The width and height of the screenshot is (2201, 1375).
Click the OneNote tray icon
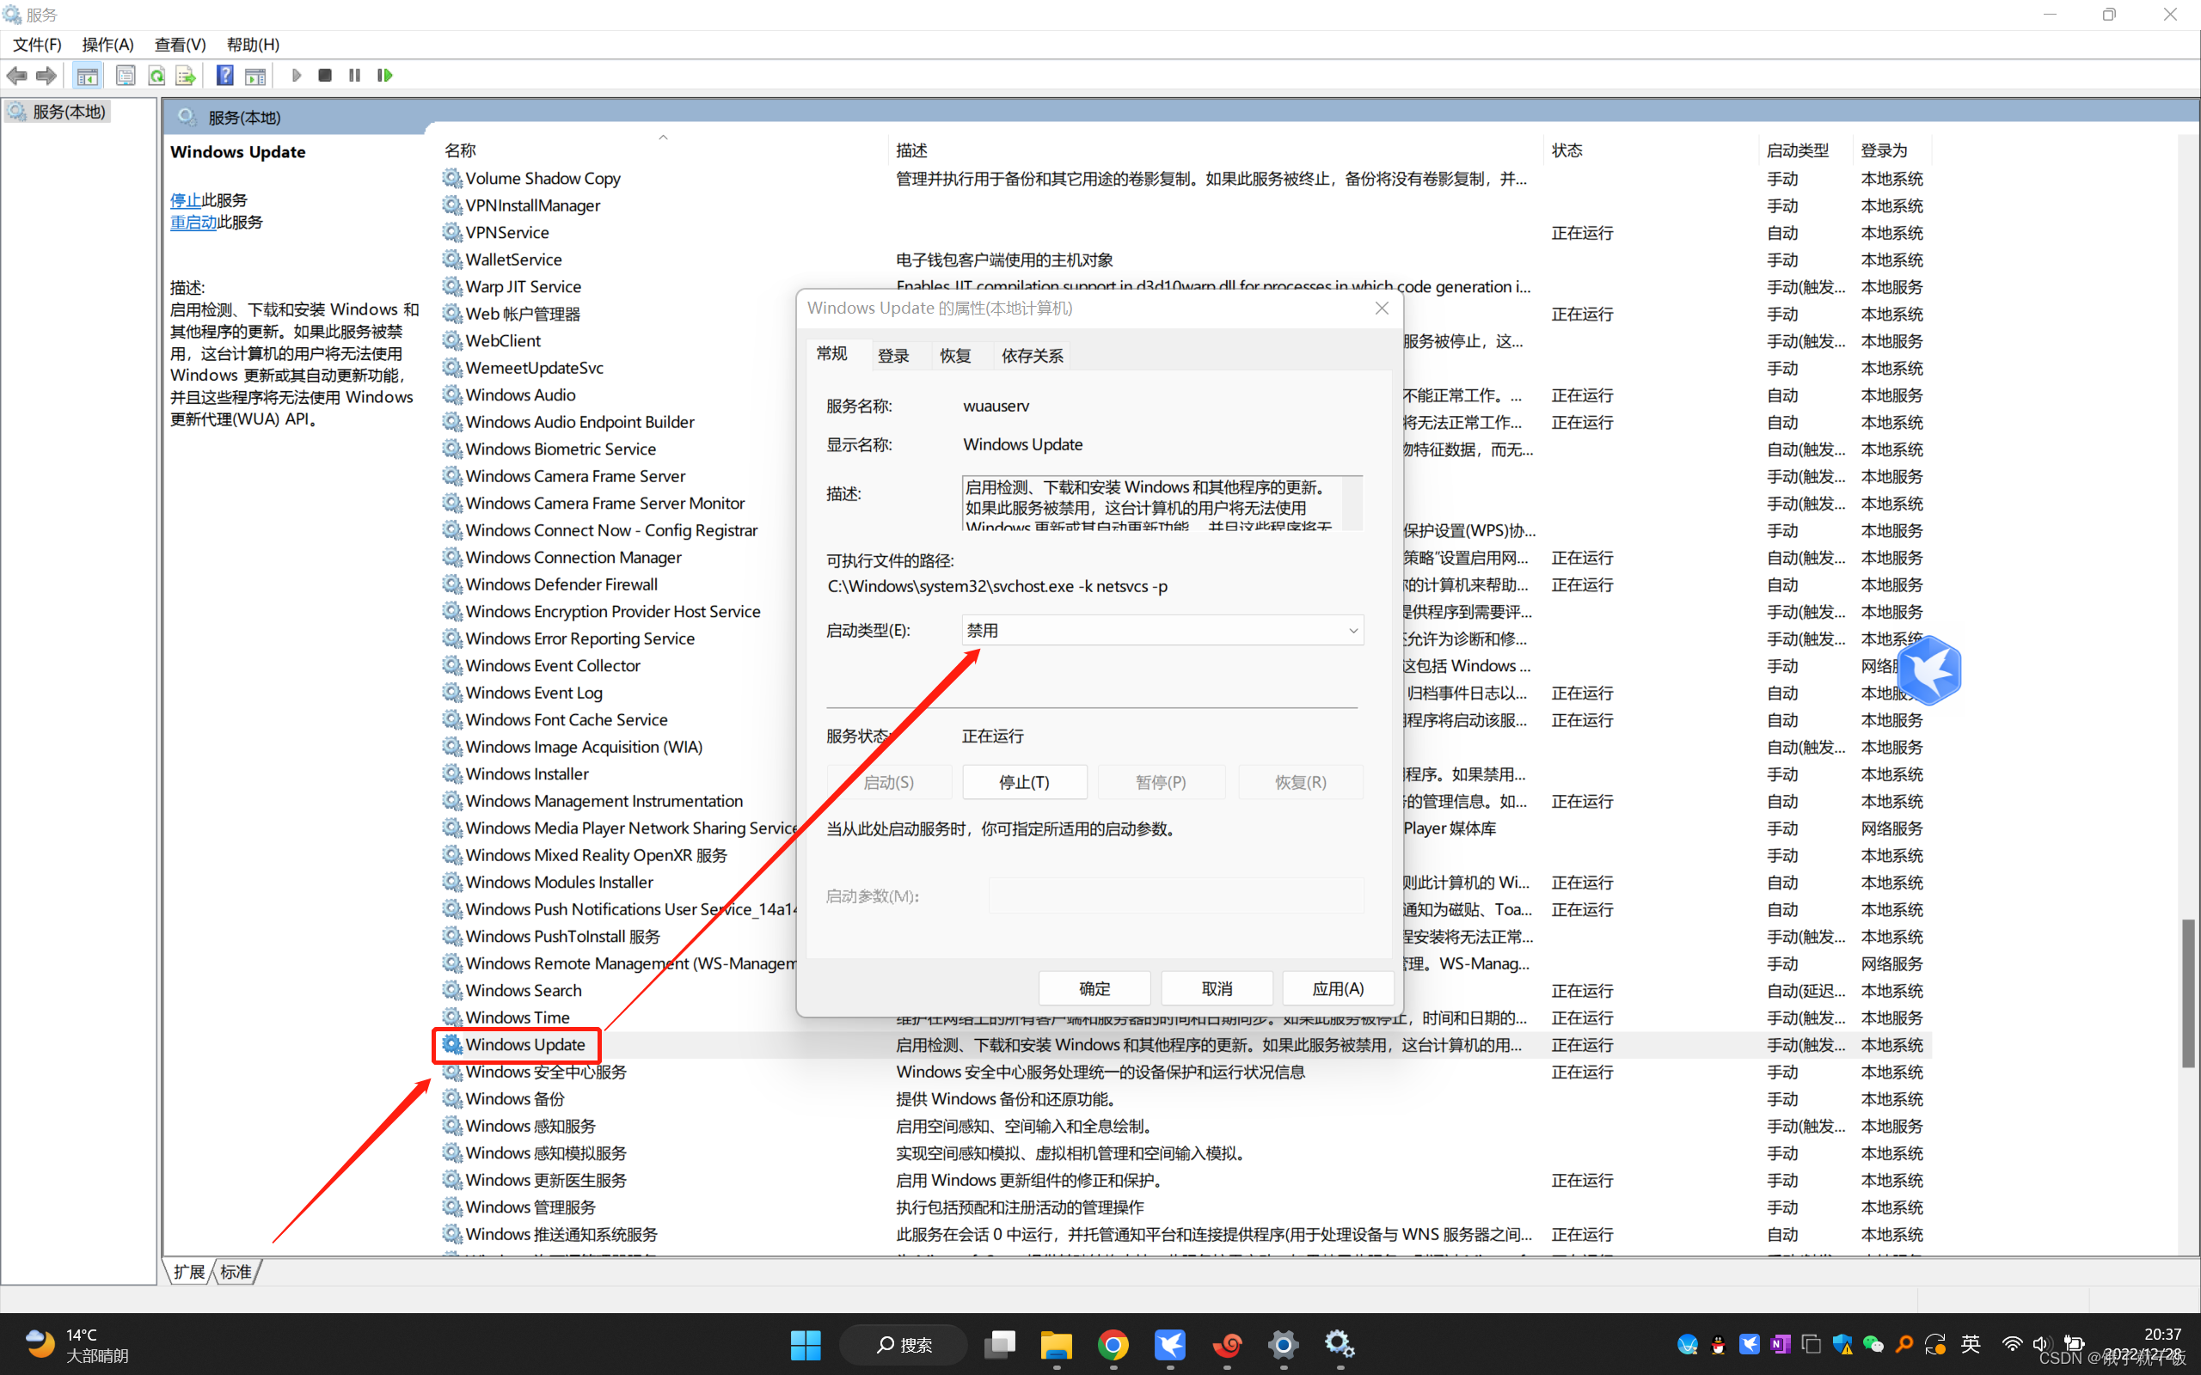point(1780,1344)
